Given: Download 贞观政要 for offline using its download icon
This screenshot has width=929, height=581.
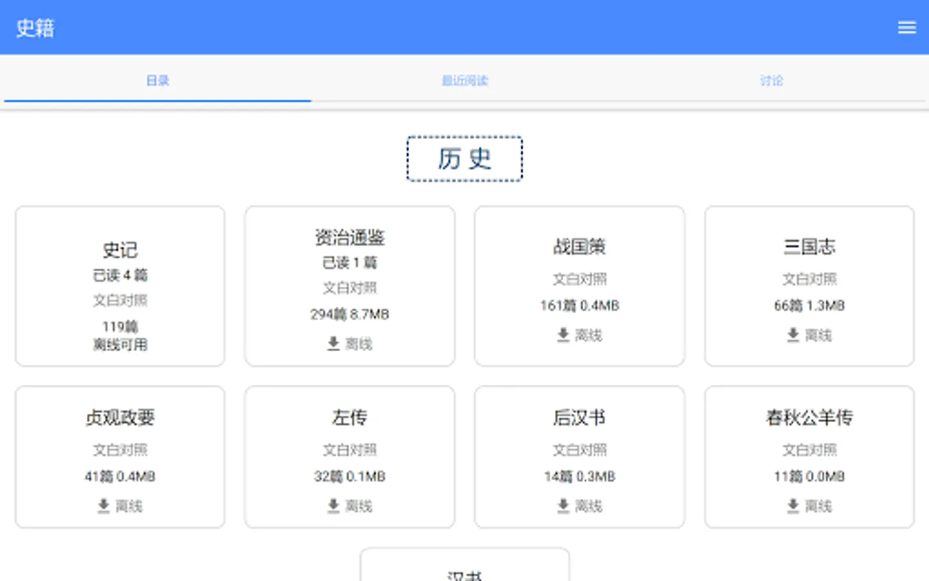Looking at the screenshot, I should point(103,505).
